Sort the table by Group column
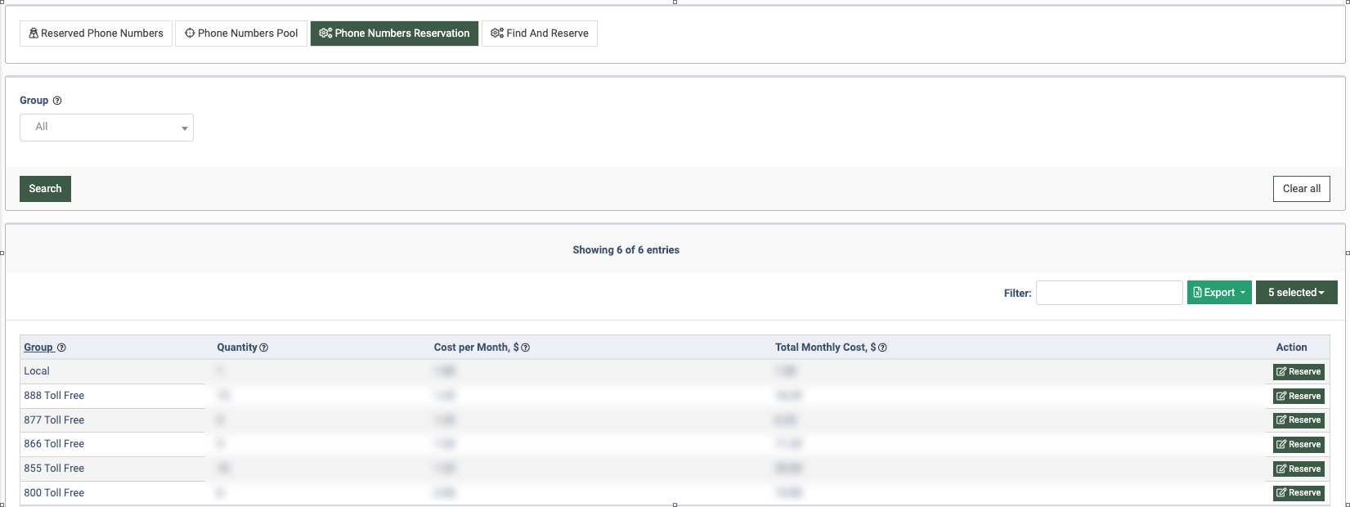 pyautogui.click(x=38, y=348)
